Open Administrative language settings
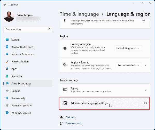Image resolution: width=155 pixels, height=130 pixels. [104, 103]
